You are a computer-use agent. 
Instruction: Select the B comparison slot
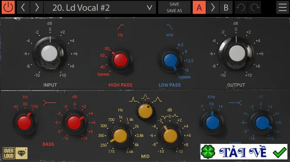[x=226, y=7]
